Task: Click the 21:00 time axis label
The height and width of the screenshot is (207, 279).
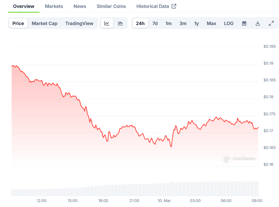Action: coord(134,201)
